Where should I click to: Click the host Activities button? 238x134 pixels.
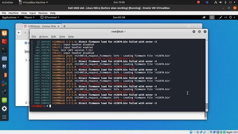[7, 2]
